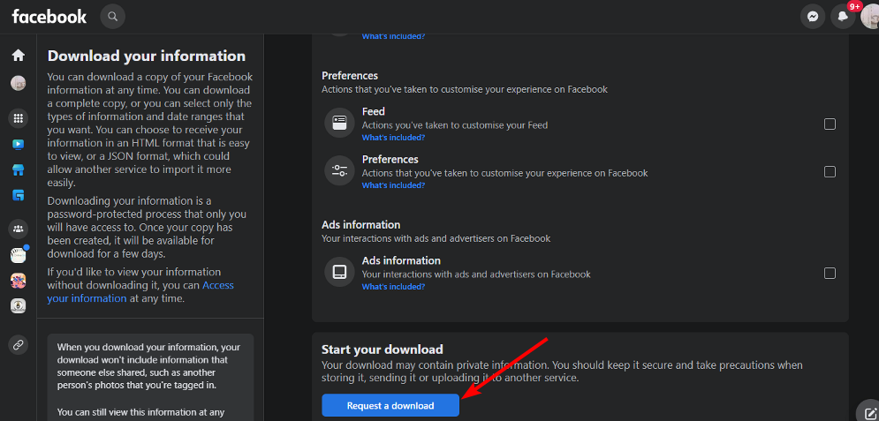Open the pink floral shortcut thumbnail
The height and width of the screenshot is (421, 879).
pyautogui.click(x=19, y=281)
